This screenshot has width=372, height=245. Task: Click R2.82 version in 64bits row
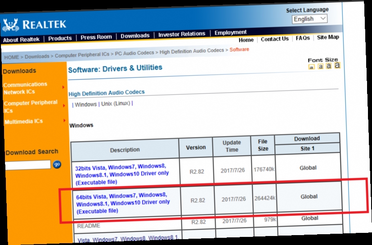pos(197,200)
